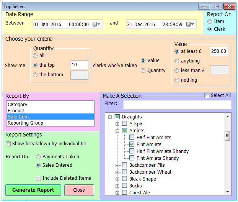The height and width of the screenshot is (202, 238).
Task: Tick the Half Pint Amlets checkbox
Action: pos(132,137)
